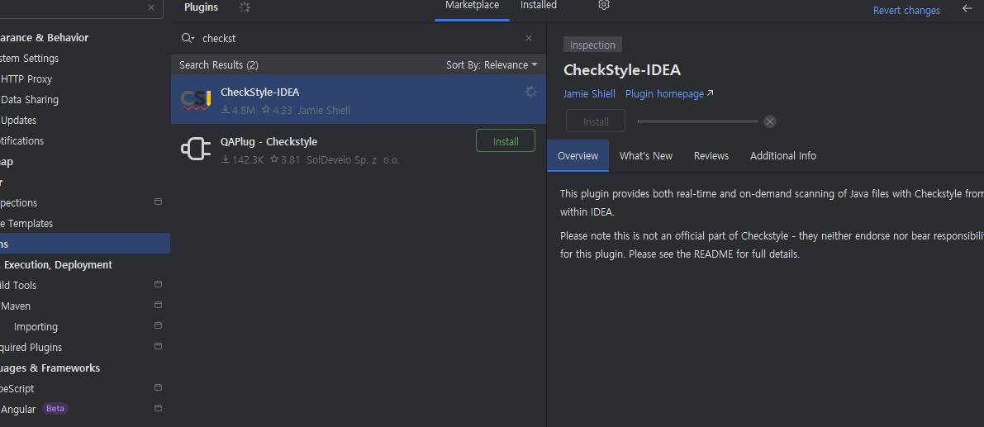984x427 pixels.
Task: Open the Plugin homepage link
Action: [x=664, y=94]
